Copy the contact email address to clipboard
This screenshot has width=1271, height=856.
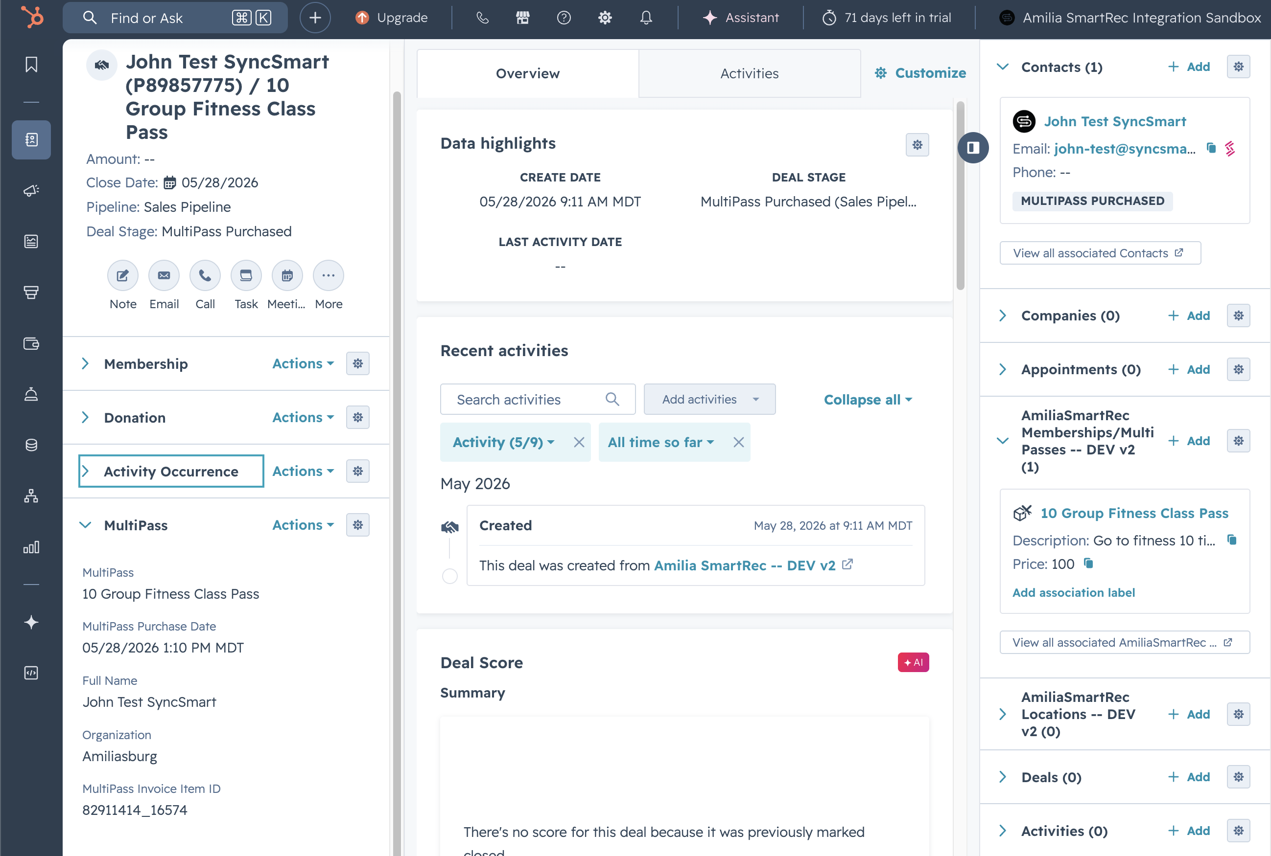[1211, 148]
